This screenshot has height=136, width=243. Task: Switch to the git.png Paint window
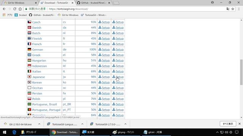pos(126,132)
